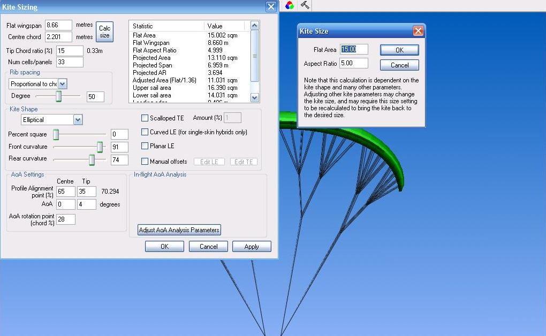
Task: Enable the Scalloped TE checkbox
Action: (x=145, y=118)
